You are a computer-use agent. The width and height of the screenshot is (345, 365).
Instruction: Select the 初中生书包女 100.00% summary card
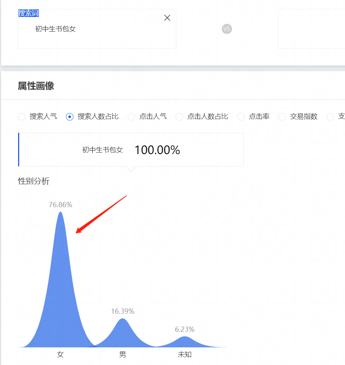[x=131, y=150]
